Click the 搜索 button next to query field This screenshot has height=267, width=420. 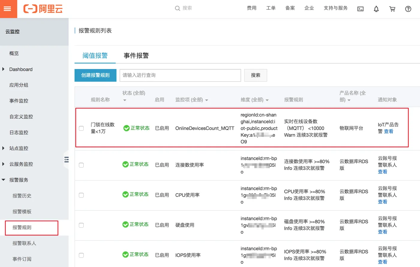tap(256, 75)
